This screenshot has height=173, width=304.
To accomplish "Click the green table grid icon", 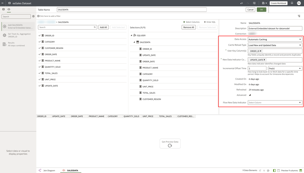I will click(301, 171).
